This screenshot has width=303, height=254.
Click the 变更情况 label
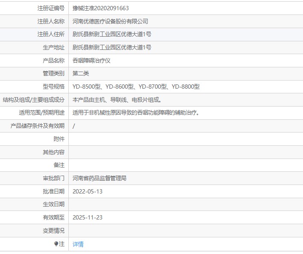click(54, 231)
